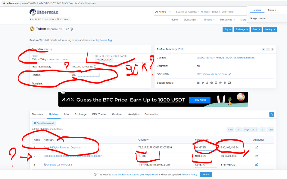Open the All Filters dropdown
This screenshot has height=179, width=287.
tap(164, 12)
